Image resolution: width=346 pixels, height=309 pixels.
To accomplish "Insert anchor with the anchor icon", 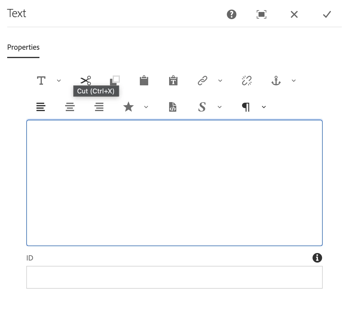I will 276,81.
